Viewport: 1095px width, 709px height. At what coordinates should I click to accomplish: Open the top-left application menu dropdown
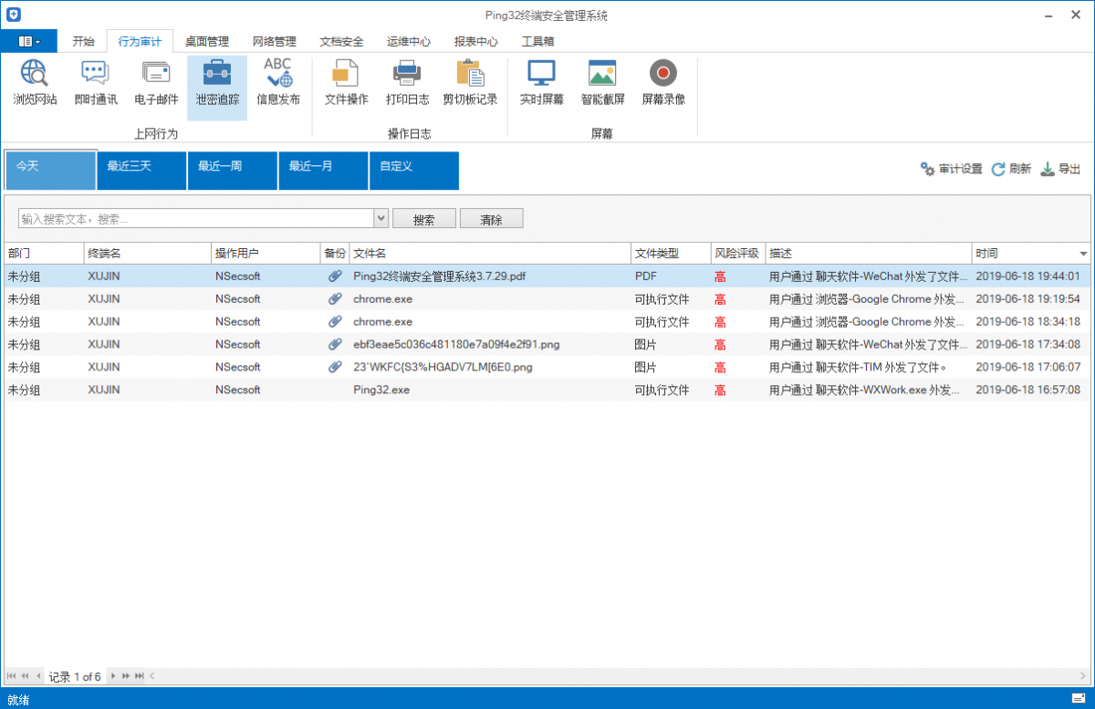click(x=28, y=41)
